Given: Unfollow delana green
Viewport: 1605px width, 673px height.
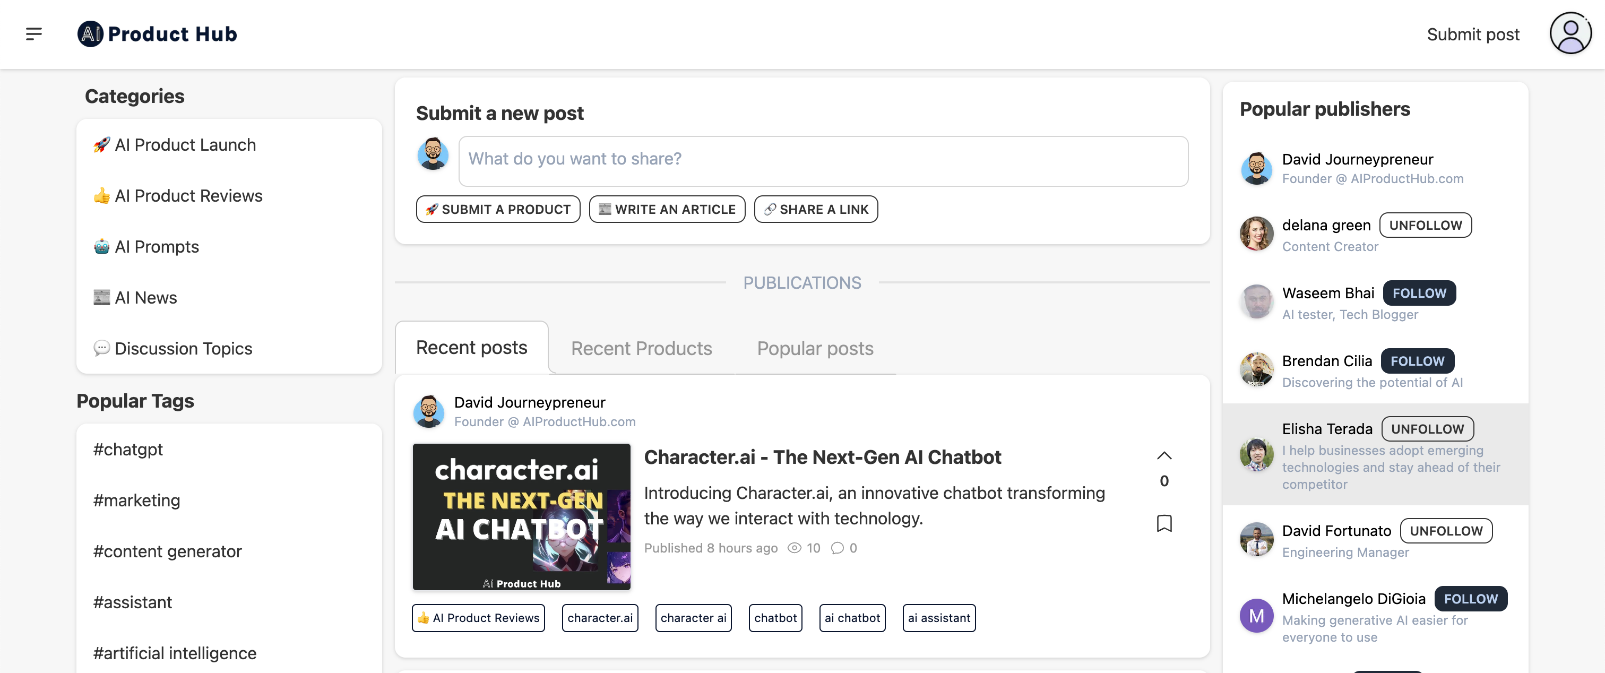Looking at the screenshot, I should (1425, 225).
